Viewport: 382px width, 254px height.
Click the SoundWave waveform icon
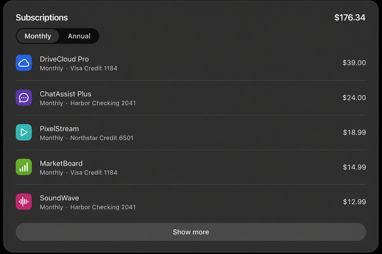click(24, 202)
